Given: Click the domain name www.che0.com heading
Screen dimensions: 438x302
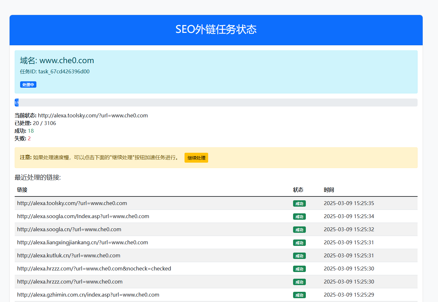Looking at the screenshot, I should 66,60.
